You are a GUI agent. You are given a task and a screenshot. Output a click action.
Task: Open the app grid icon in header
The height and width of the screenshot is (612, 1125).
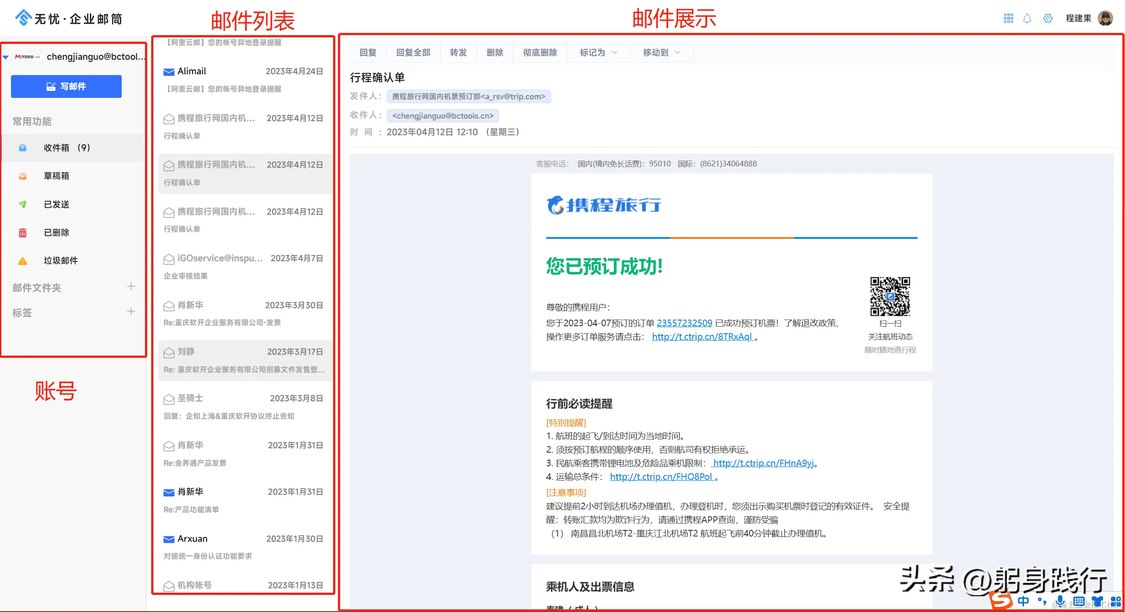tap(1009, 18)
